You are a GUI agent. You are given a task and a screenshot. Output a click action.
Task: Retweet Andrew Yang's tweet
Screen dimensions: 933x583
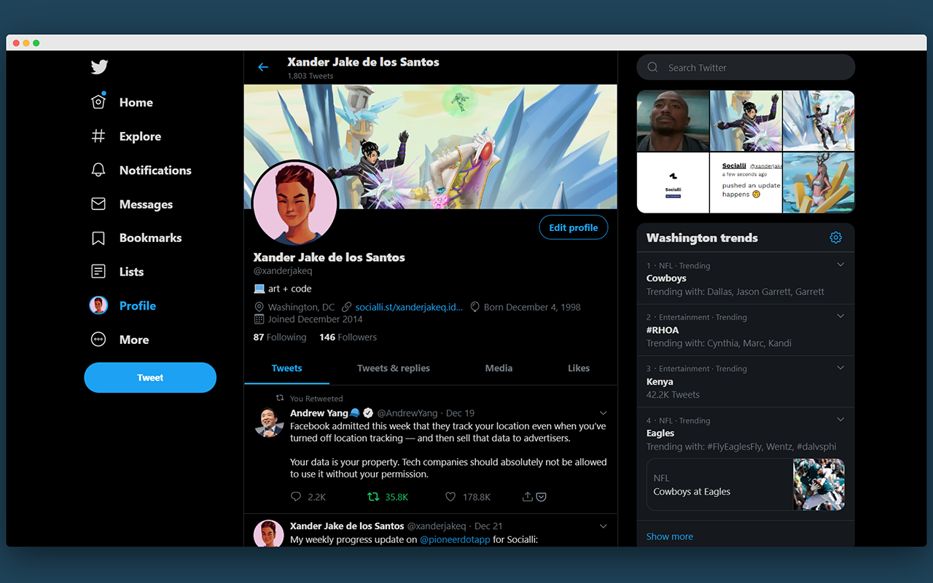[373, 497]
